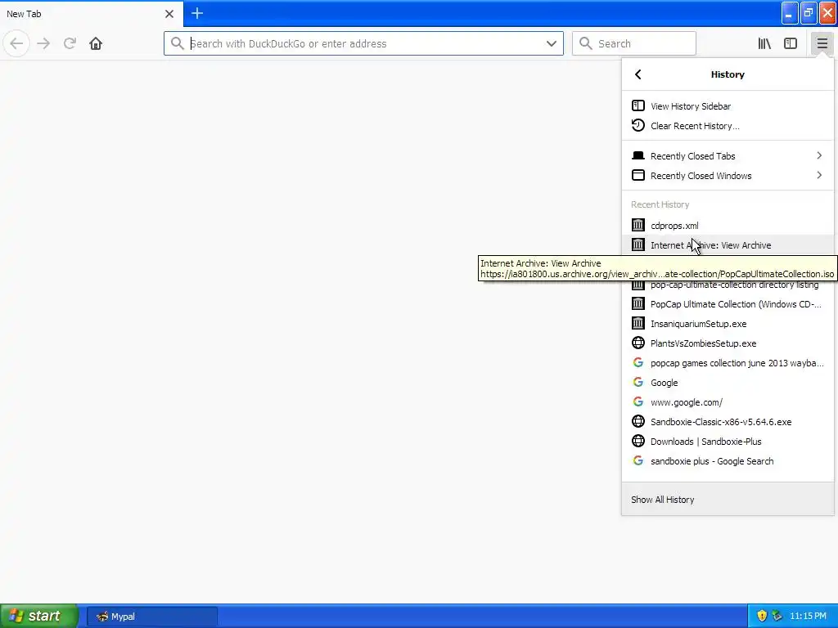
Task: Open pop-cap-ultimate-collection directory listing entry
Action: click(x=728, y=285)
